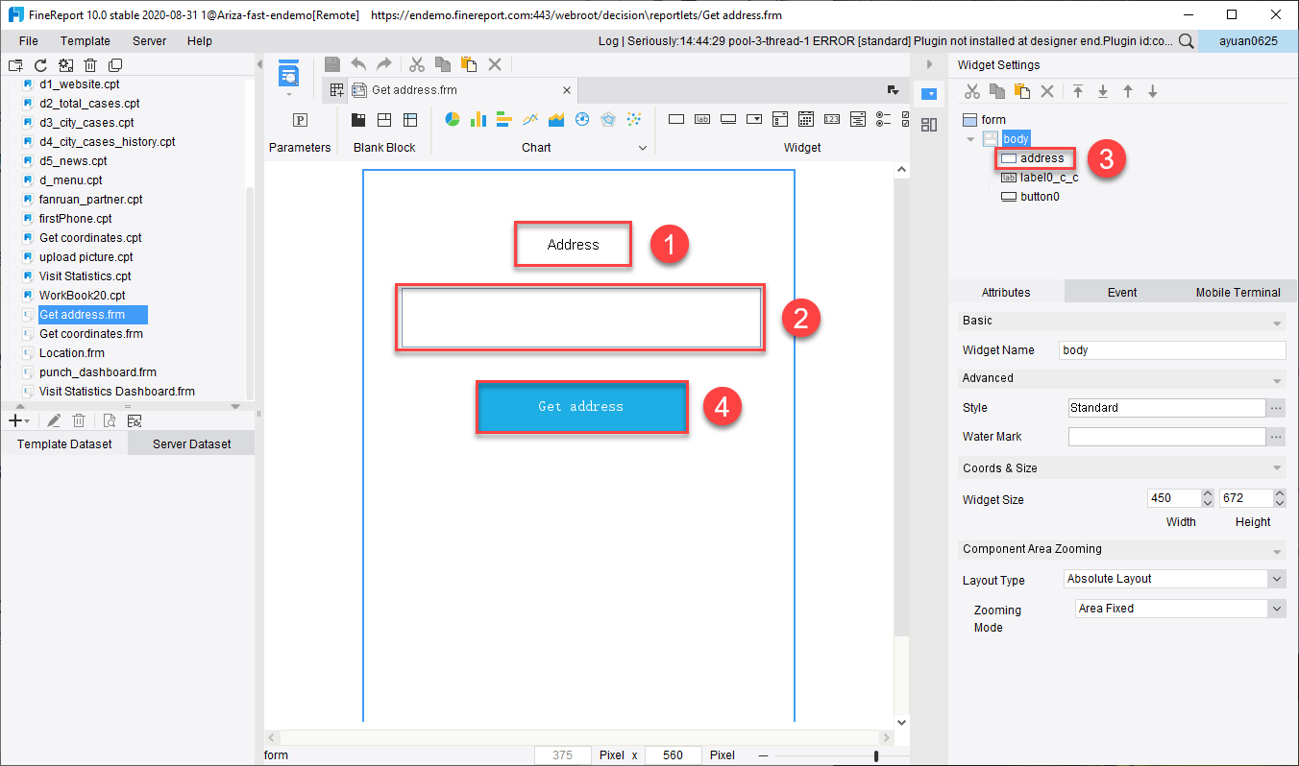This screenshot has width=1299, height=766.
Task: Click the redo arrow icon
Action: pos(384,64)
